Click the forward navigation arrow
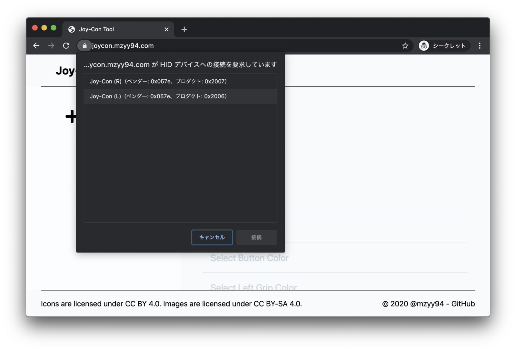 (51, 46)
